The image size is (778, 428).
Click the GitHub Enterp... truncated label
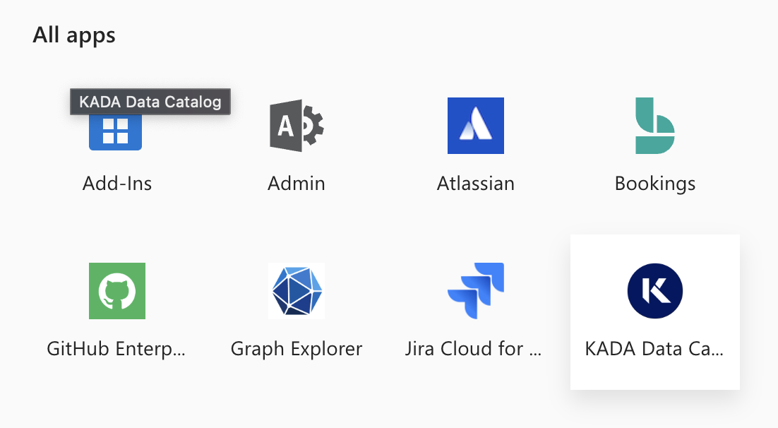(x=116, y=348)
